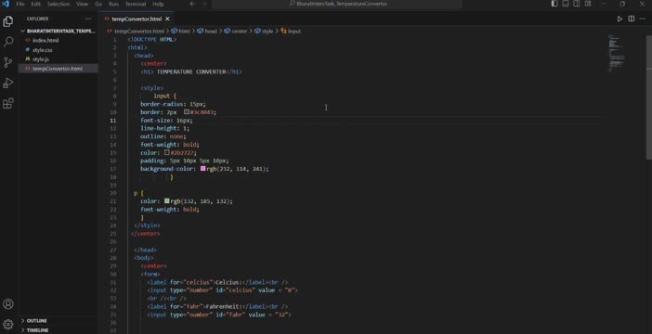Toggle the secondary sidebar layout button
The image size is (652, 334).
tap(577, 4)
